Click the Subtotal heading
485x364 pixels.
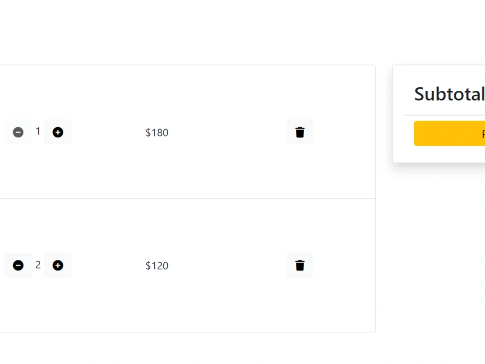[x=450, y=94]
